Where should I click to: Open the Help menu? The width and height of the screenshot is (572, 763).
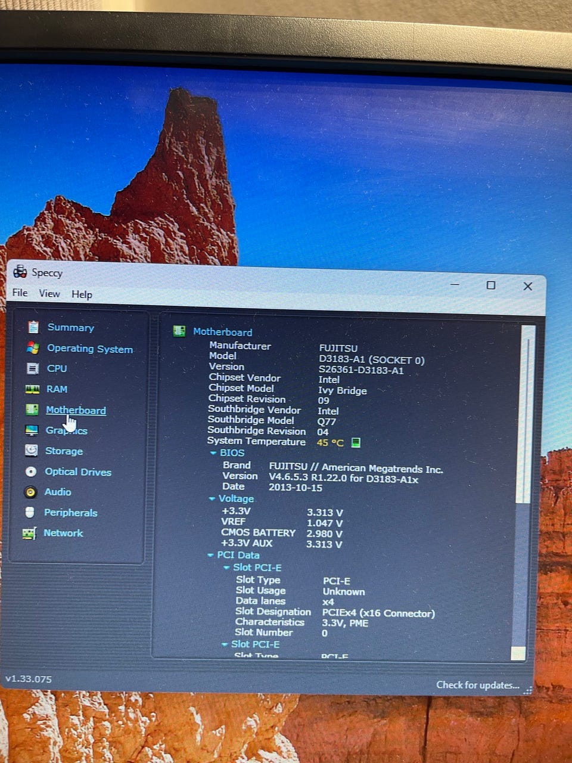[82, 294]
